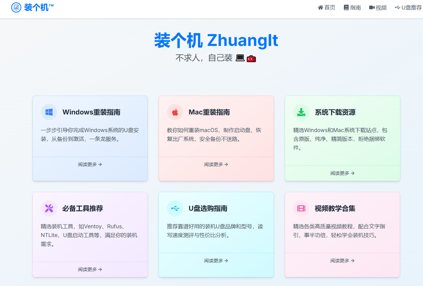Click 阅读更多 under 必备工具推荐
Image resolution: width=423 pixels, height=286 pixels.
(x=90, y=269)
